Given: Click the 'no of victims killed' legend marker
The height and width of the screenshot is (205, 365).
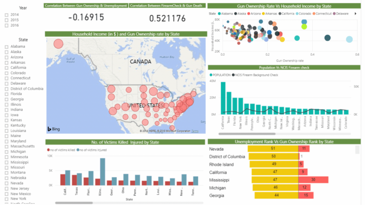Looking at the screenshot, I should point(48,150).
